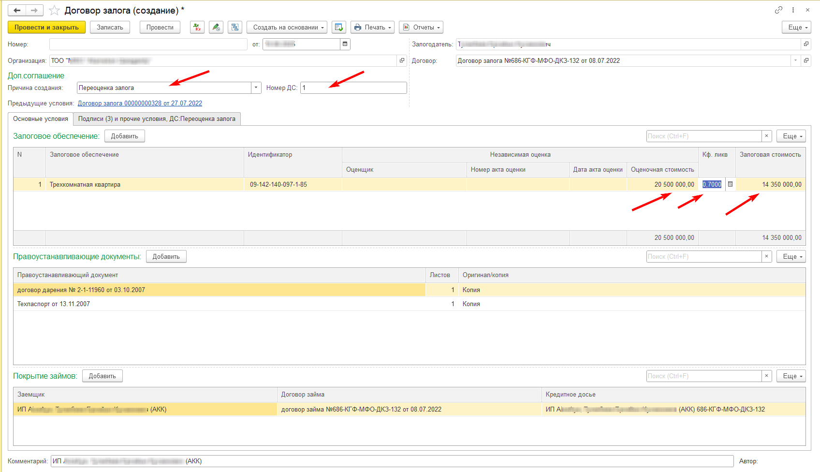Open Еще menu of Залоговое обеспечение
The image size is (820, 472).
(791, 136)
